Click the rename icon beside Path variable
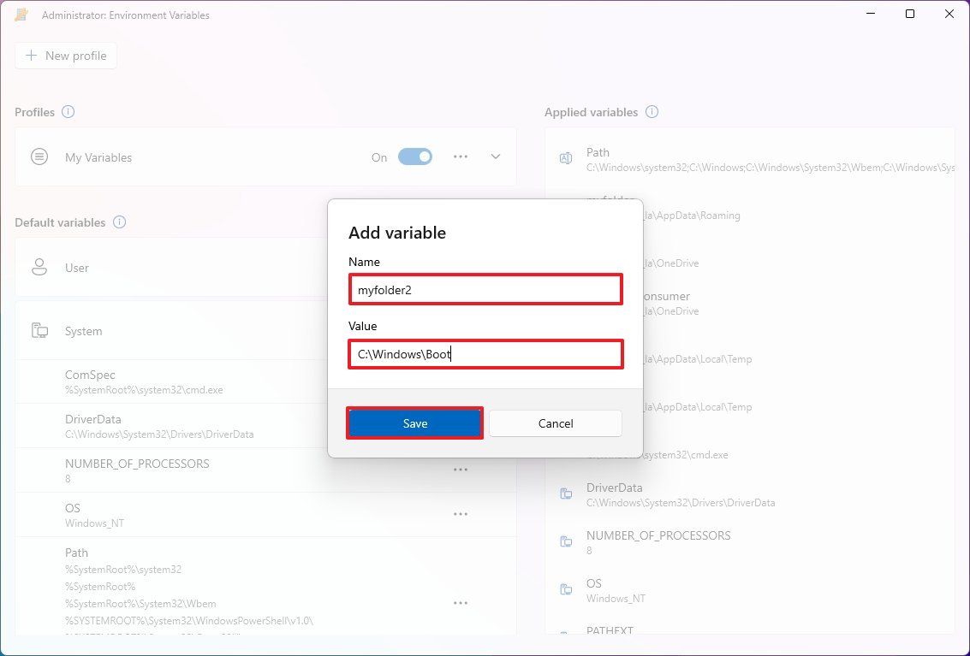 coord(565,158)
